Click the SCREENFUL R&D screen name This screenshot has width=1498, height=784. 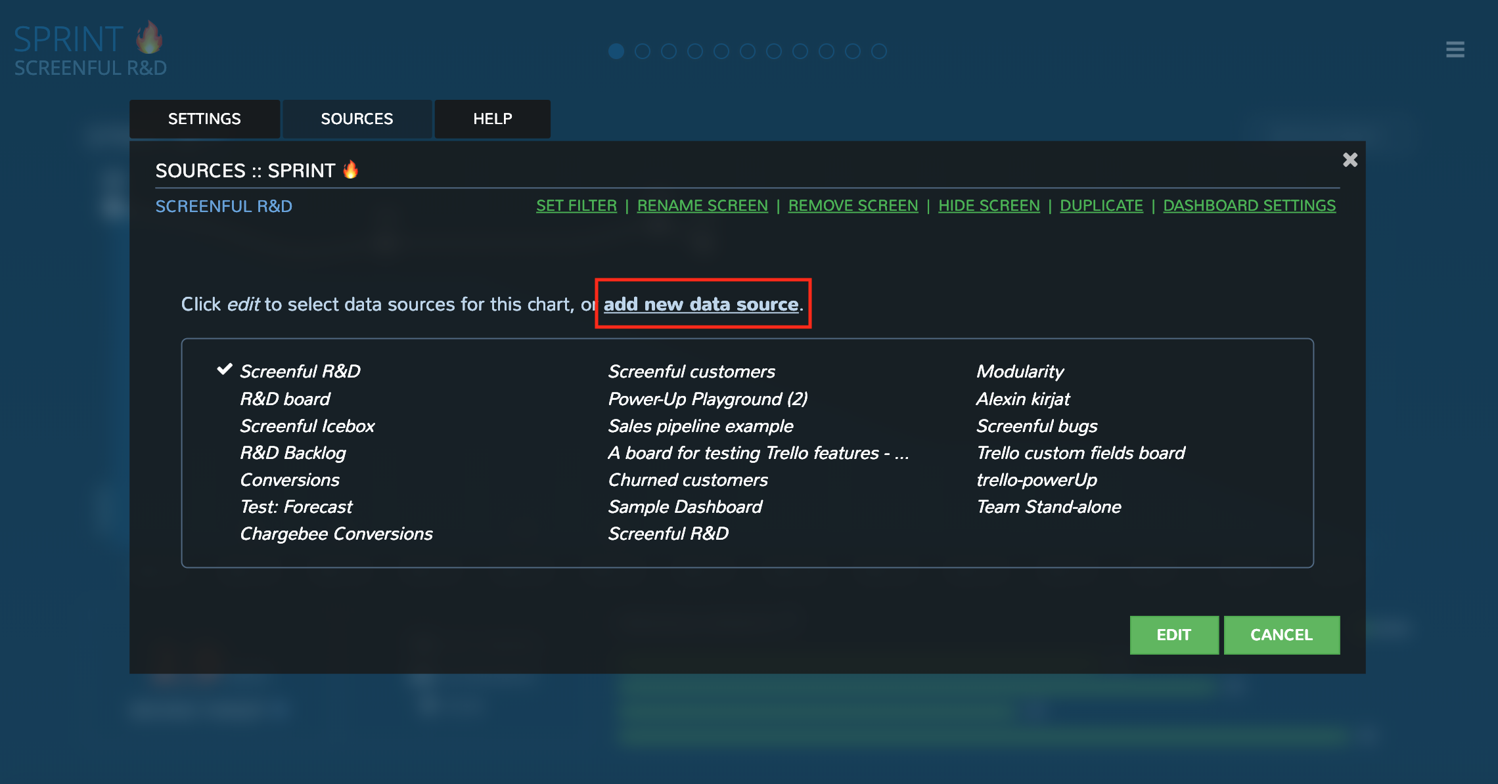click(x=223, y=206)
